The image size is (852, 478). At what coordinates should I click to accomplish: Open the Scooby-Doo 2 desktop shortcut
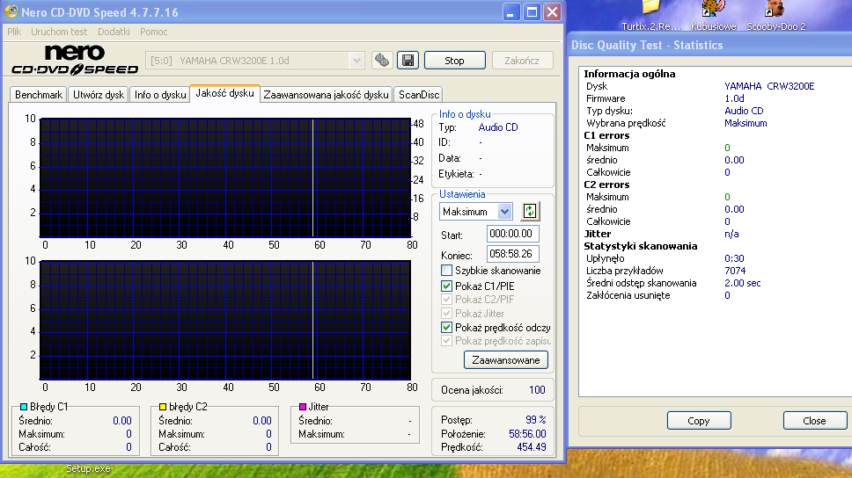(x=775, y=9)
